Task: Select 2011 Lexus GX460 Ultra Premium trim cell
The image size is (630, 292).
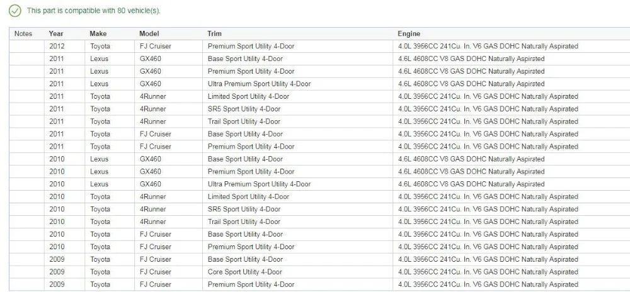Action: 259,84
